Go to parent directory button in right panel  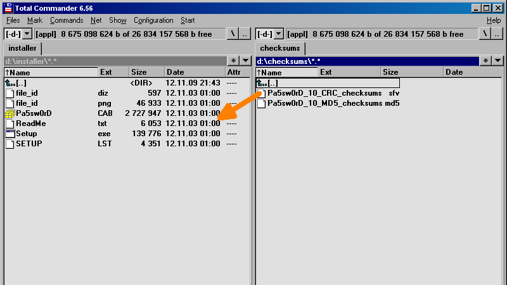pos(497,34)
